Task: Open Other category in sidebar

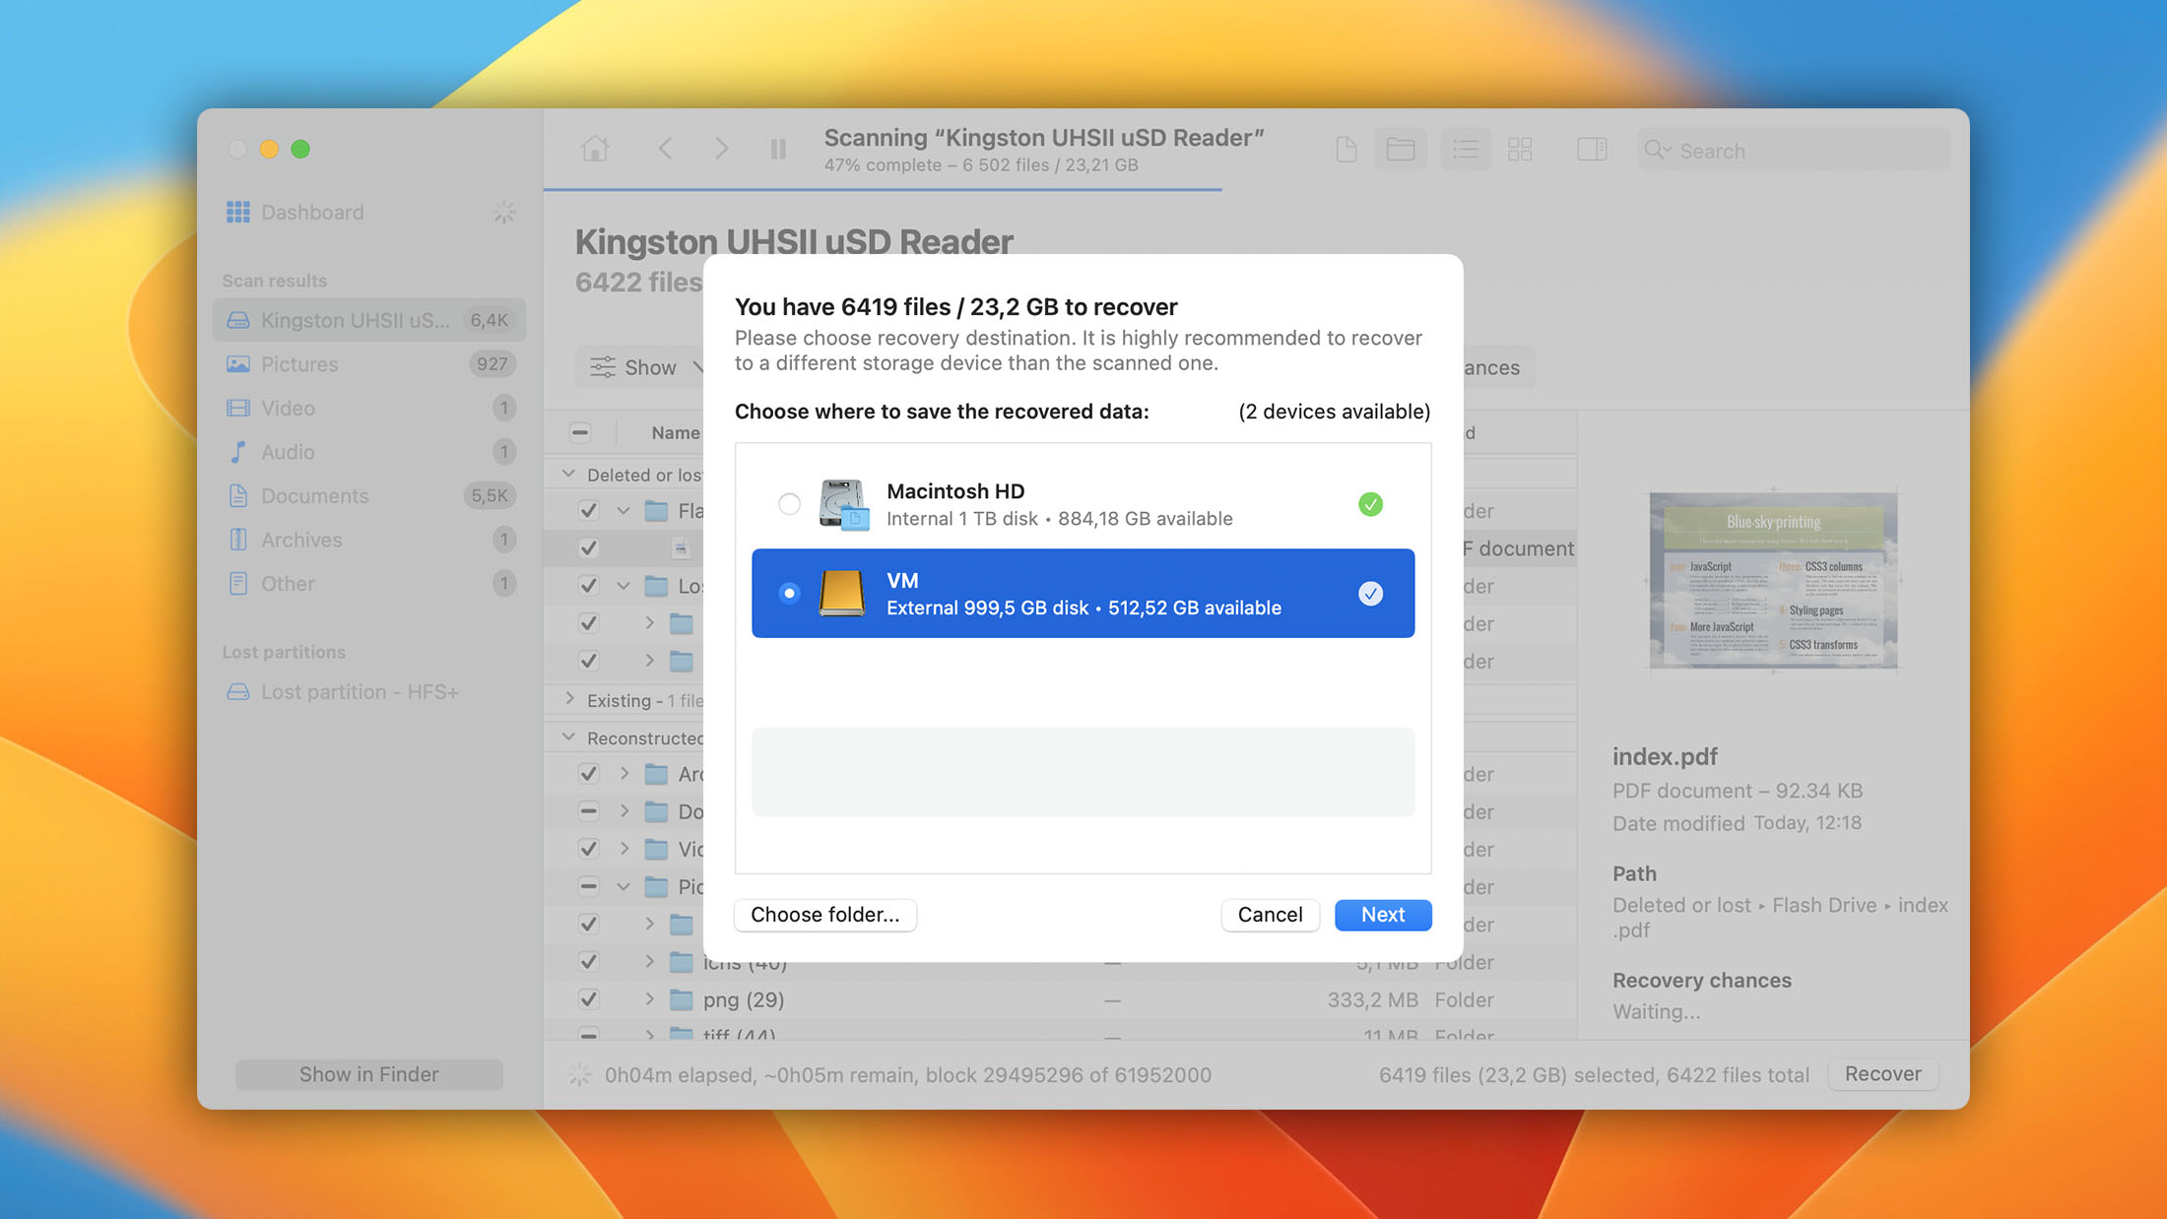Action: pos(369,583)
